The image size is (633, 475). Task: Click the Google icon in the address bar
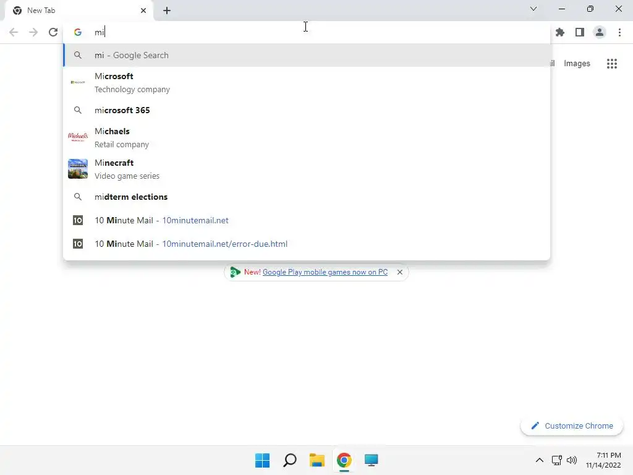click(x=78, y=32)
